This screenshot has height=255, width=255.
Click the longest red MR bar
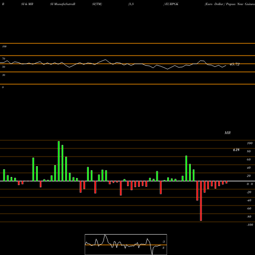click(x=201, y=201)
